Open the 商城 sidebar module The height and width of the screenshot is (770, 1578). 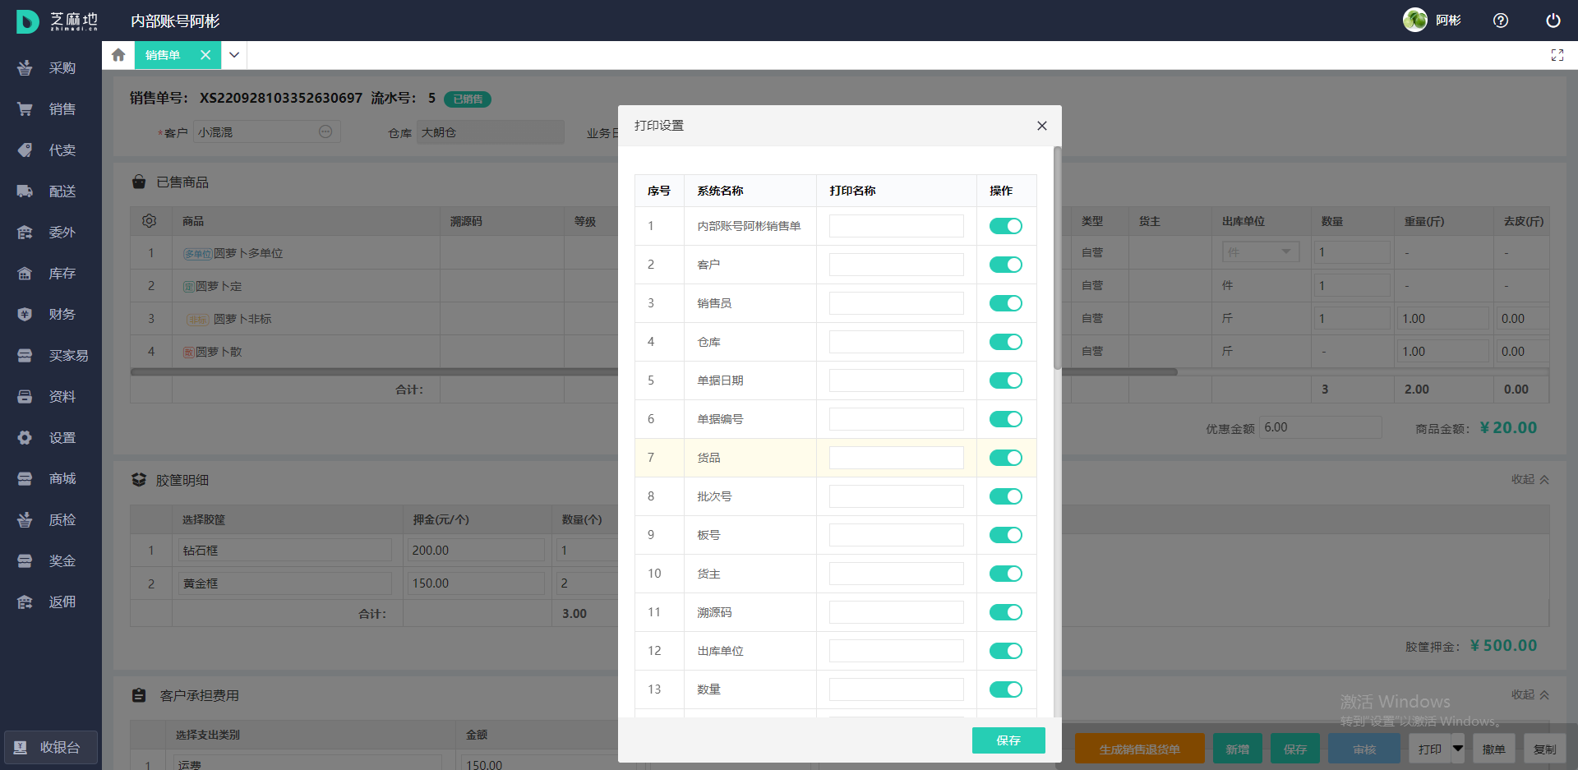[51, 479]
